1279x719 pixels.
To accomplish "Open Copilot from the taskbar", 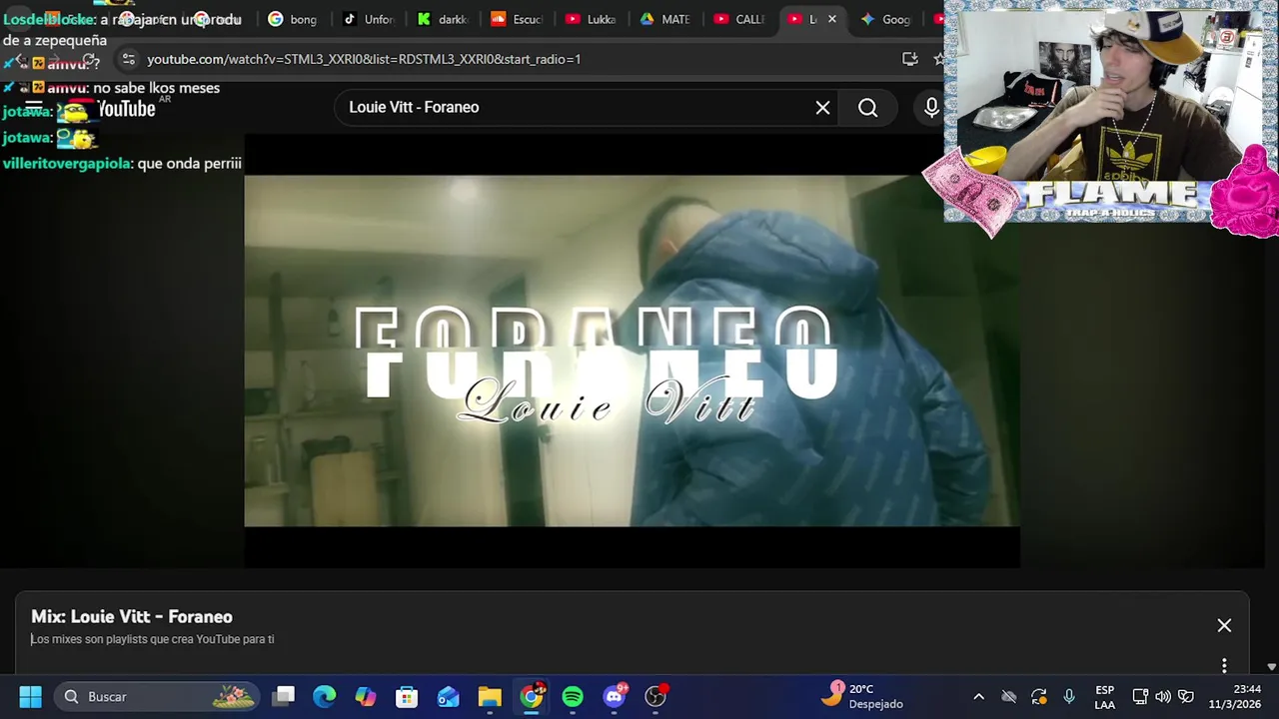I will click(x=366, y=696).
